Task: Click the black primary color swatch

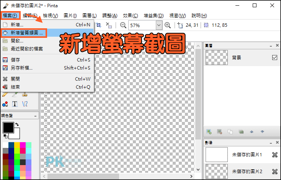Action: click(x=8, y=128)
